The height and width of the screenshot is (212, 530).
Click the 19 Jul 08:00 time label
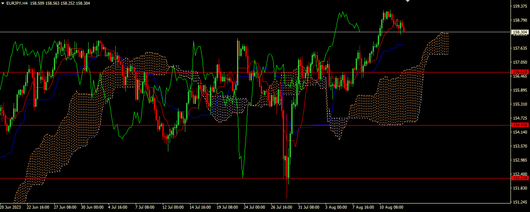tap(228, 208)
